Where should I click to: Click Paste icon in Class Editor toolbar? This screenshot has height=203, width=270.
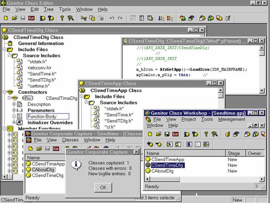point(101,18)
